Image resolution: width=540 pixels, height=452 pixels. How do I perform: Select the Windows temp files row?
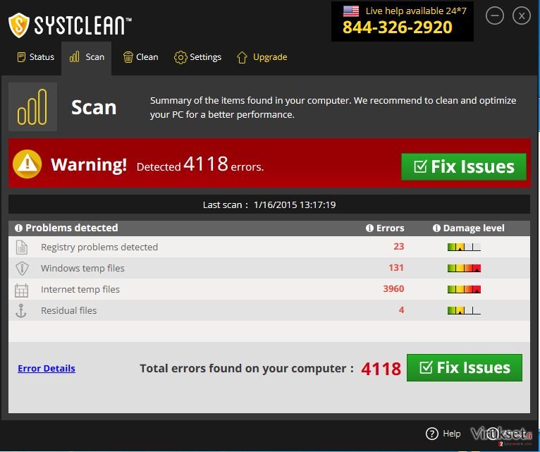[x=269, y=268]
